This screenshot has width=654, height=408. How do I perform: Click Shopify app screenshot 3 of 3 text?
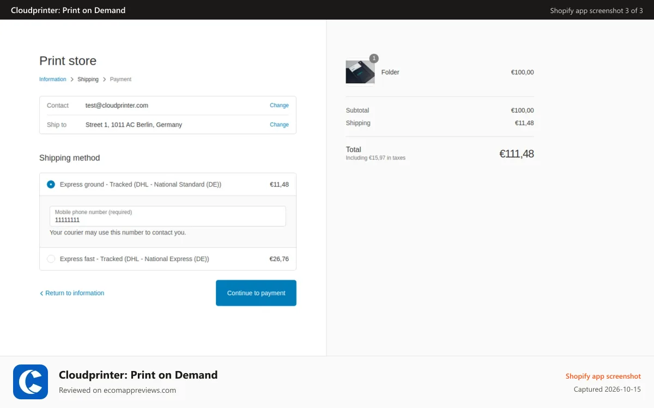pos(597,10)
